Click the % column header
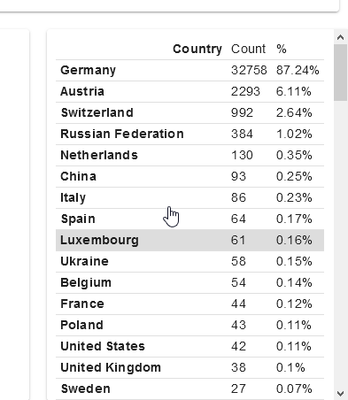The image size is (348, 400). point(282,49)
